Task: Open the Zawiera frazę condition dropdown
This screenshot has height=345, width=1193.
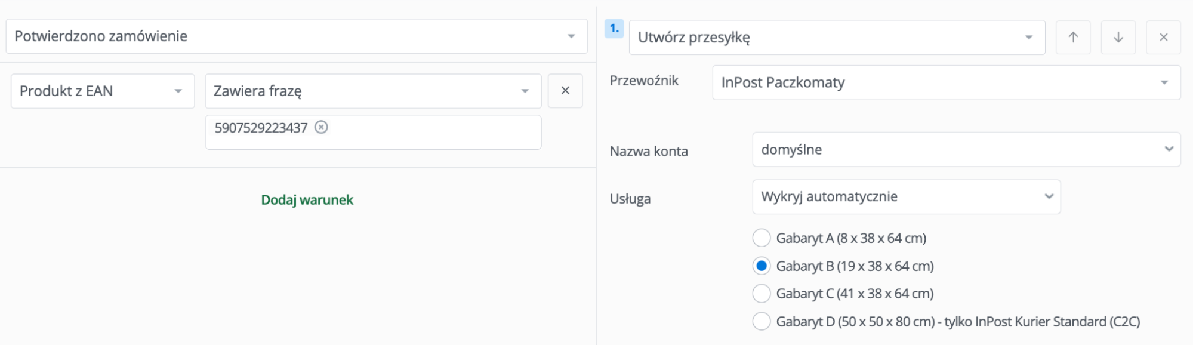Action: [x=373, y=91]
